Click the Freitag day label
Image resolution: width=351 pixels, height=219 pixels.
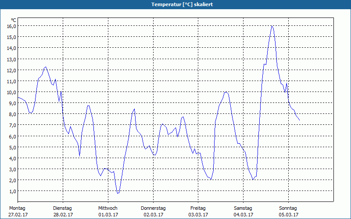[198, 208]
